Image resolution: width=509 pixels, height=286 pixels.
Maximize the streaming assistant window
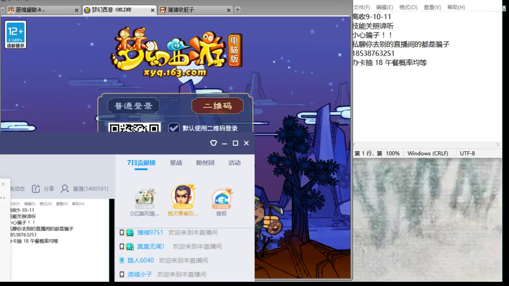235,143
